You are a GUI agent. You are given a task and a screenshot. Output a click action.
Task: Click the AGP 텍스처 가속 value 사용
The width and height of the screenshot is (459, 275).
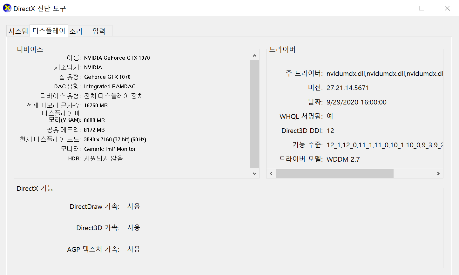click(134, 249)
